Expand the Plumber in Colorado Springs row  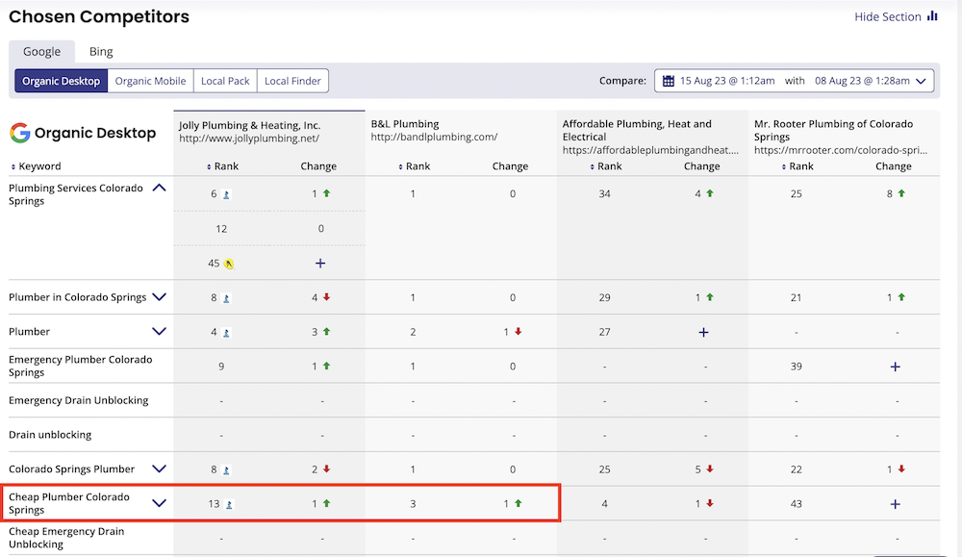(160, 297)
